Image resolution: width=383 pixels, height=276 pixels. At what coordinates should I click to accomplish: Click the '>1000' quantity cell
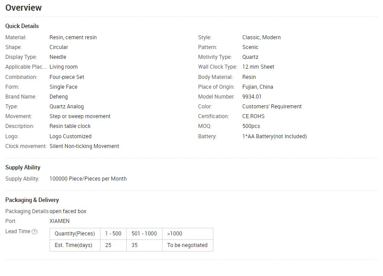(187, 234)
